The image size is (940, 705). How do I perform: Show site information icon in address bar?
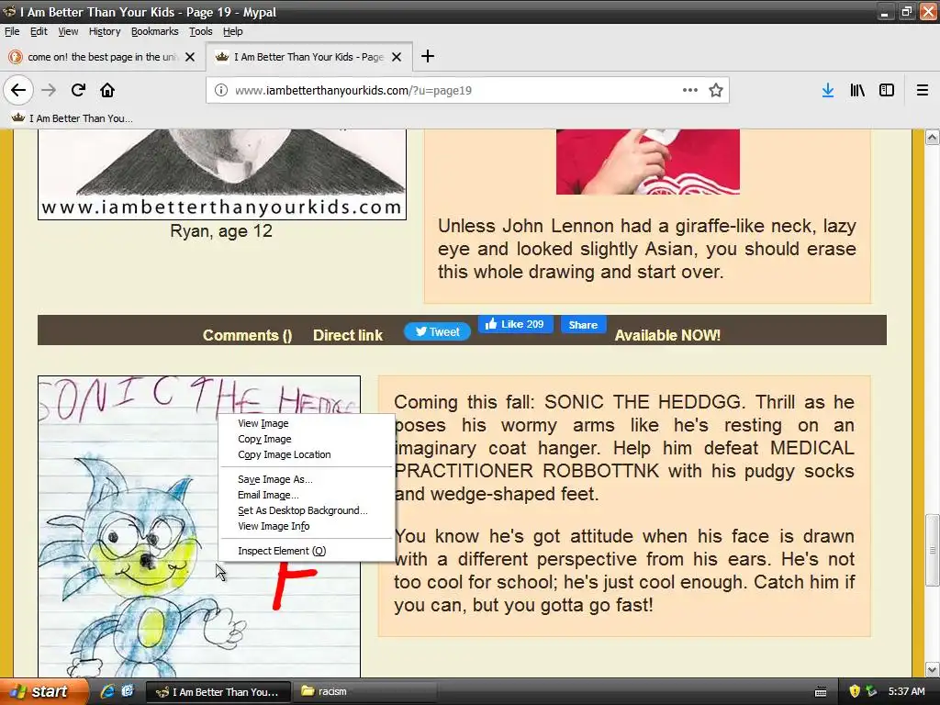point(221,91)
